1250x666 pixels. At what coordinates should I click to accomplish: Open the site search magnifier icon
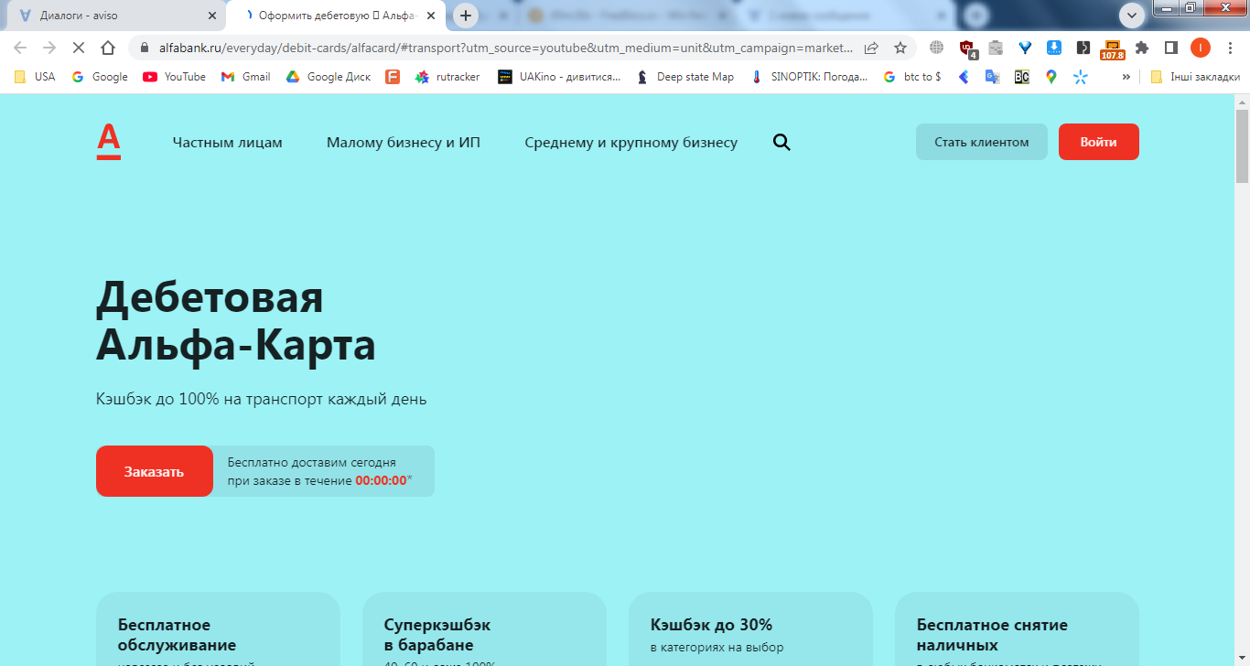pos(781,142)
